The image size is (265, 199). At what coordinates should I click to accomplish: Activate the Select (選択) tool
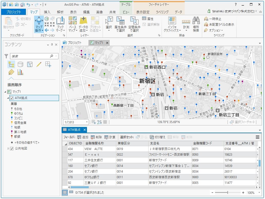(109, 24)
